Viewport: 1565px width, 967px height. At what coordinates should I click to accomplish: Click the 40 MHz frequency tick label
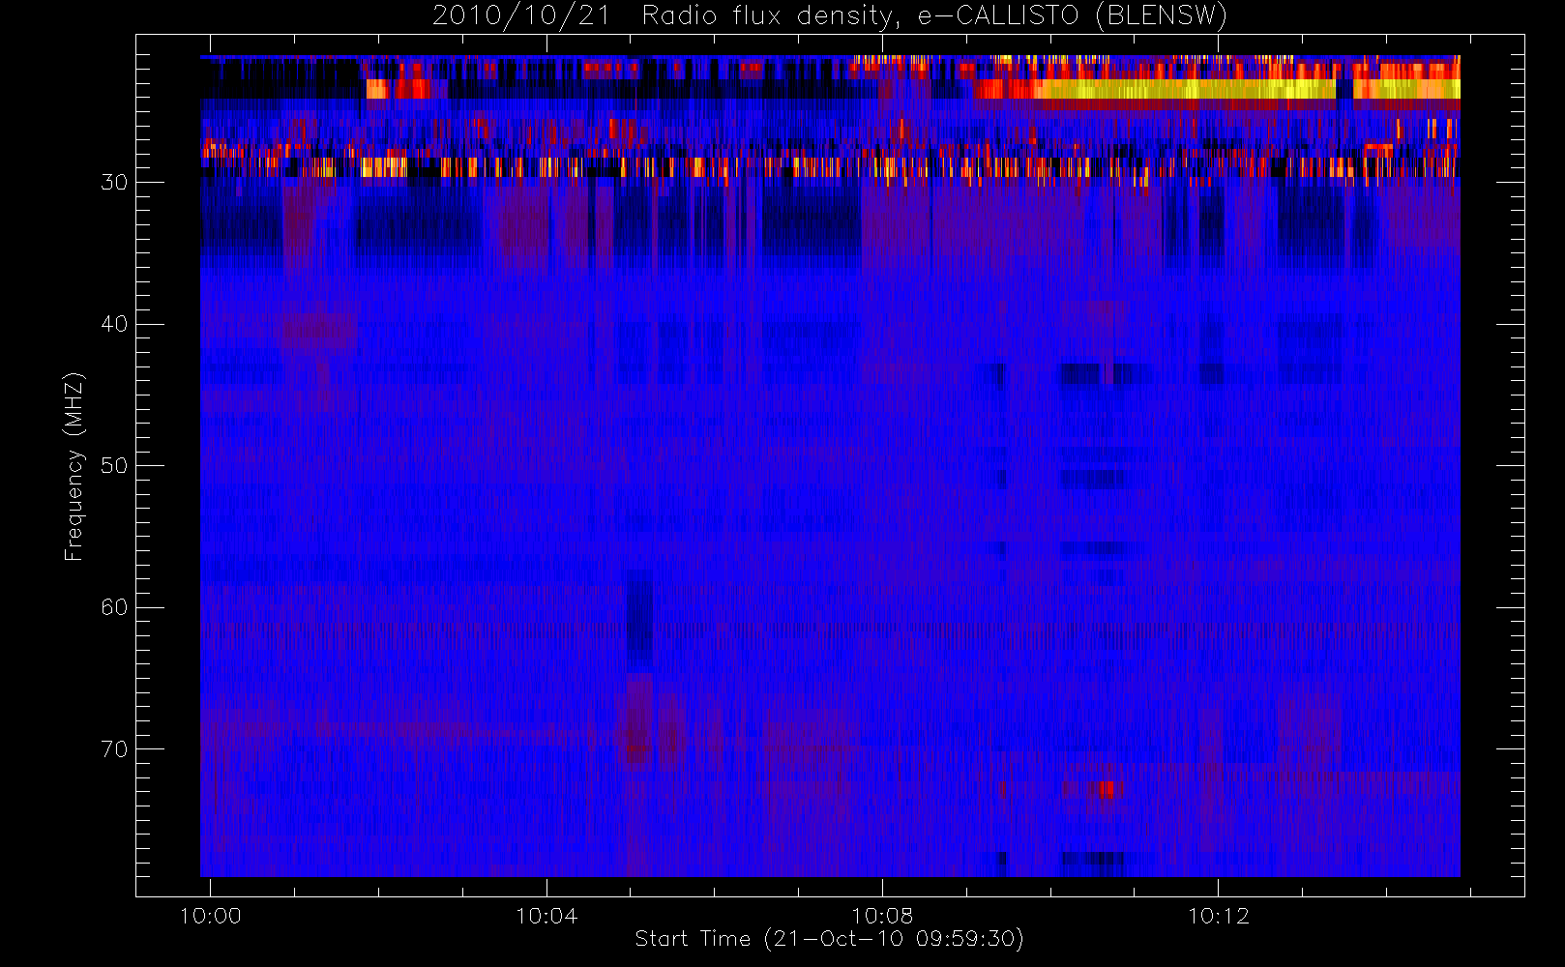click(114, 324)
